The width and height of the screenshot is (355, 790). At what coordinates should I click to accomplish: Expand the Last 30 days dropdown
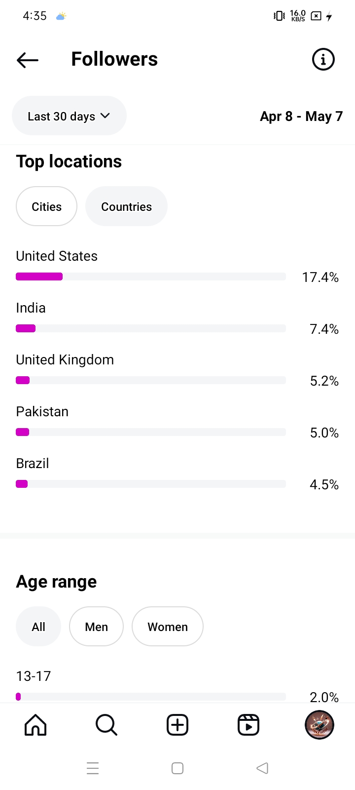[69, 116]
